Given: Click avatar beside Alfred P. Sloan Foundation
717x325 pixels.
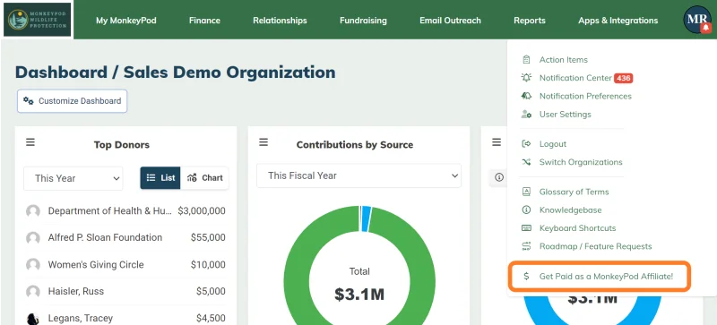Looking at the screenshot, I should pyautogui.click(x=33, y=238).
